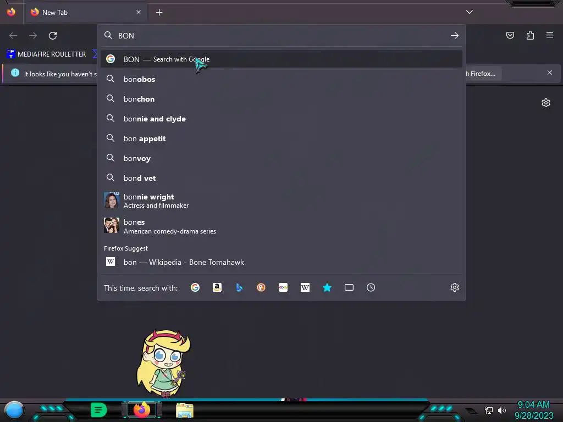The width and height of the screenshot is (563, 422).
Task: Dismiss the notification bar with X
Action: (x=550, y=73)
